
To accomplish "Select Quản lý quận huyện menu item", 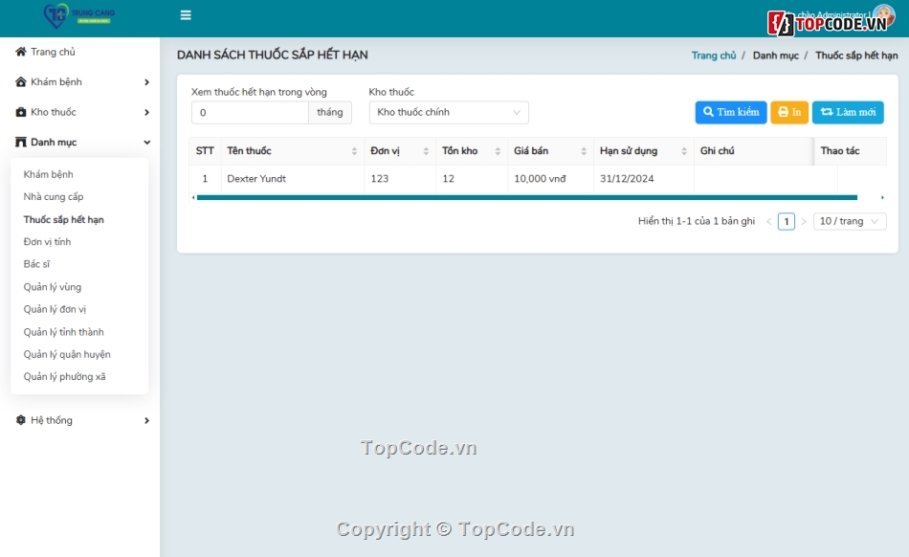I will 67,354.
